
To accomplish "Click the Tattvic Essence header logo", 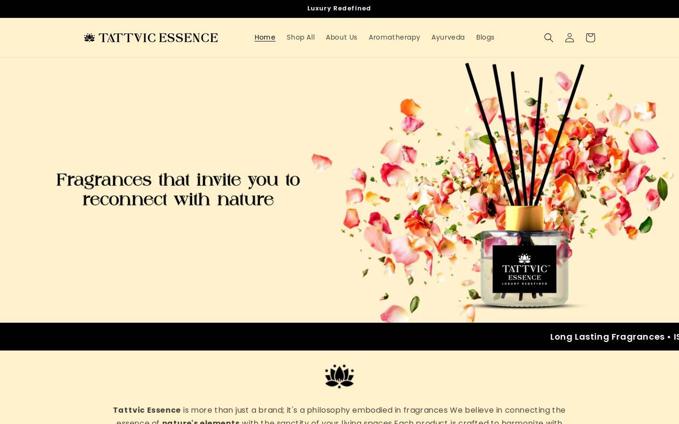I will click(151, 38).
